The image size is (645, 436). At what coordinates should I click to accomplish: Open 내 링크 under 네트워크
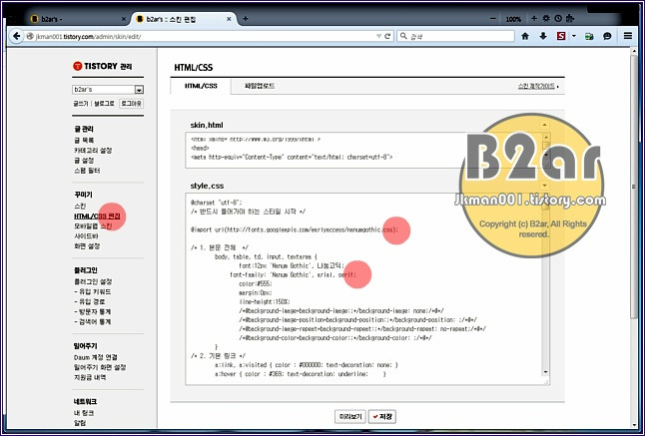tap(84, 413)
